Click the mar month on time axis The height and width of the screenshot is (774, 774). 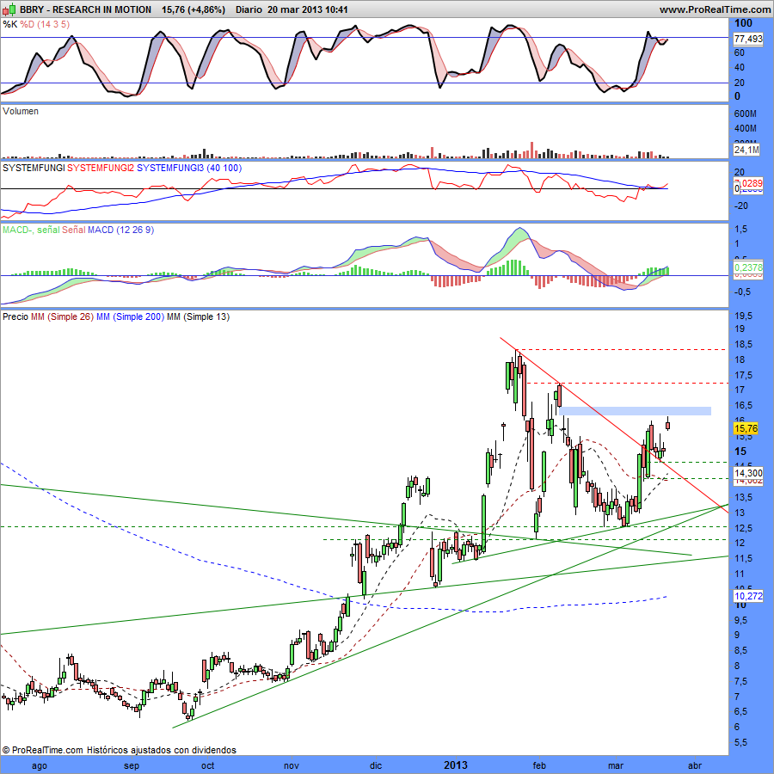[616, 765]
